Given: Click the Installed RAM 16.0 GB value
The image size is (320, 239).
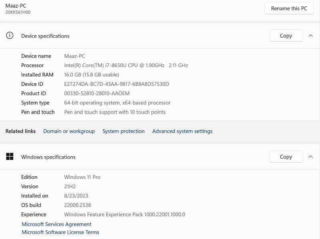Looking at the screenshot, I should pos(92,75).
